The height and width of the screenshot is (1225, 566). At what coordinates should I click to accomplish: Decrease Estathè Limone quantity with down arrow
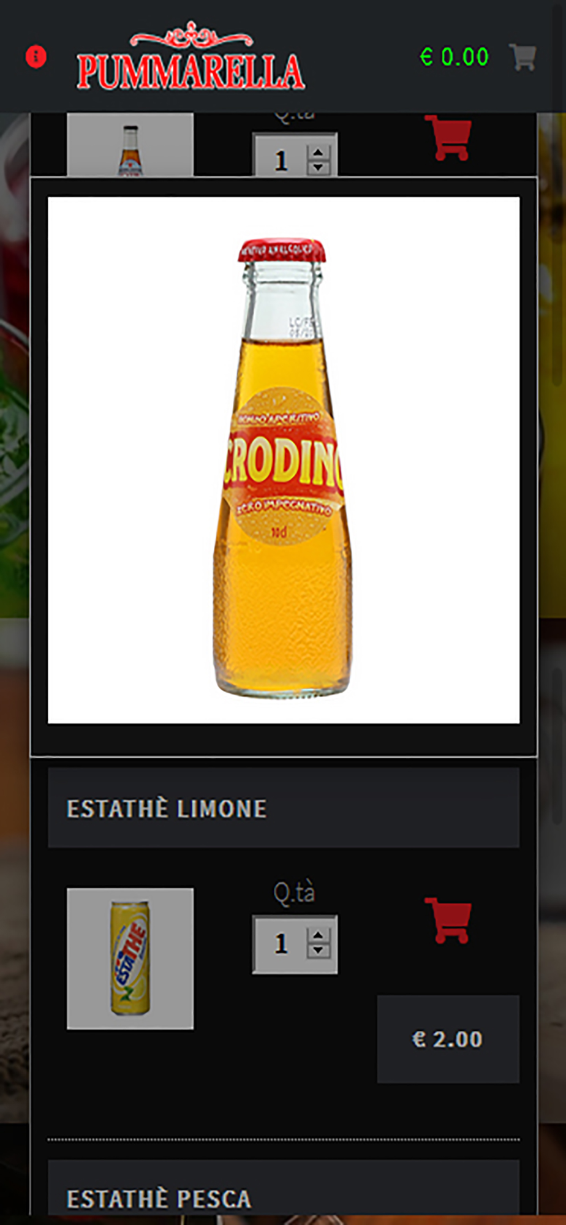point(318,950)
